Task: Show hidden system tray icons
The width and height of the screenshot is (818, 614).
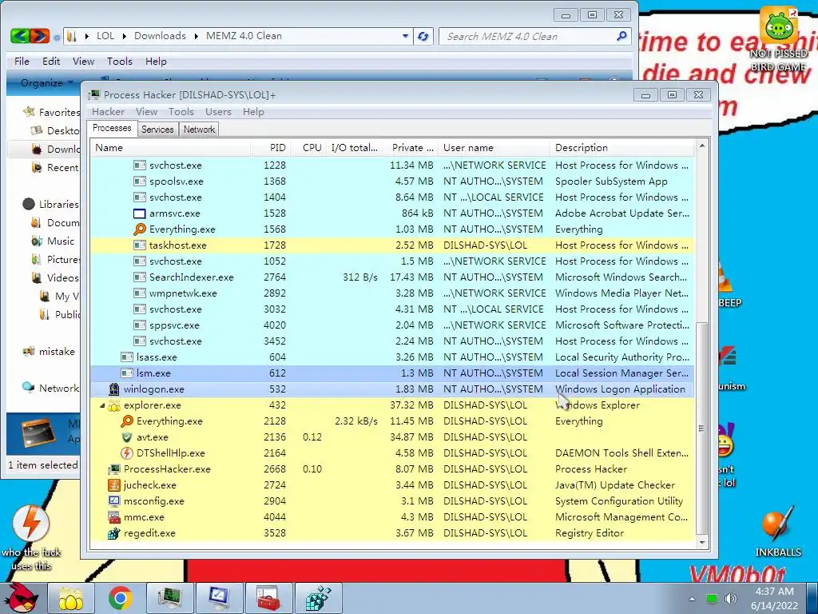Action: (692, 599)
